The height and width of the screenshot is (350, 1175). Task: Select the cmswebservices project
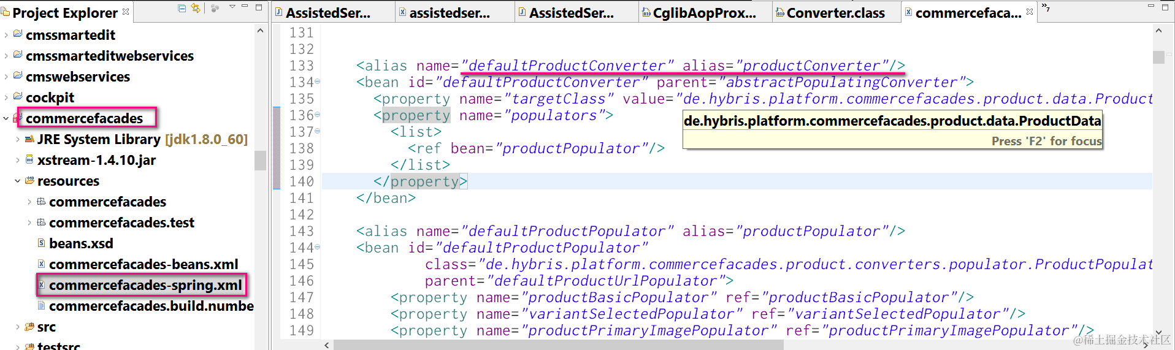[x=78, y=77]
